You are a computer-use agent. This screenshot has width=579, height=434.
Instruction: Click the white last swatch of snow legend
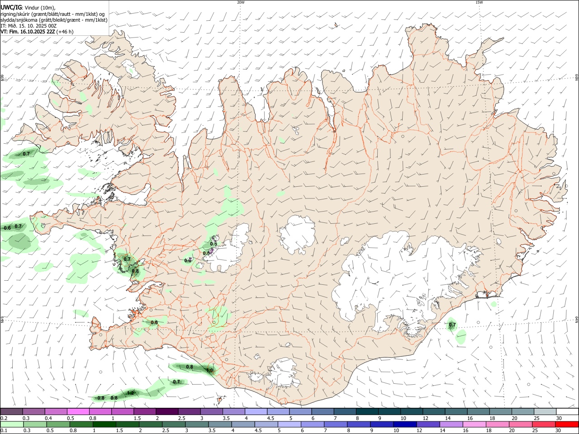pos(567,411)
